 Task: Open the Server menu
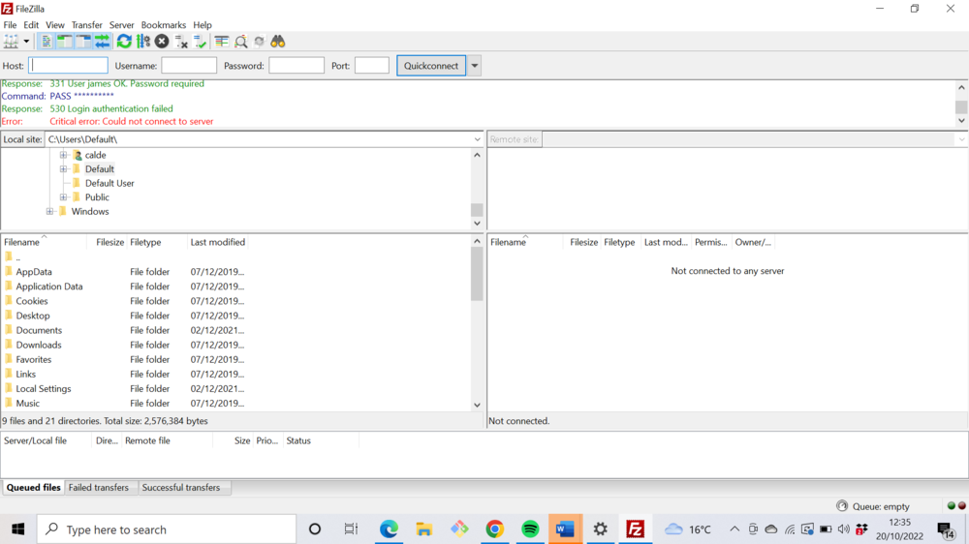click(121, 25)
